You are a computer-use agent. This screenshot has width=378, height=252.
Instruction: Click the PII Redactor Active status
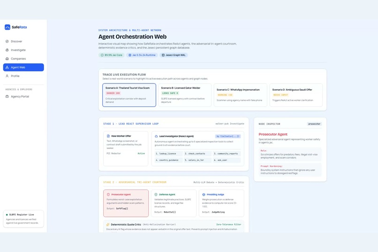point(141,153)
